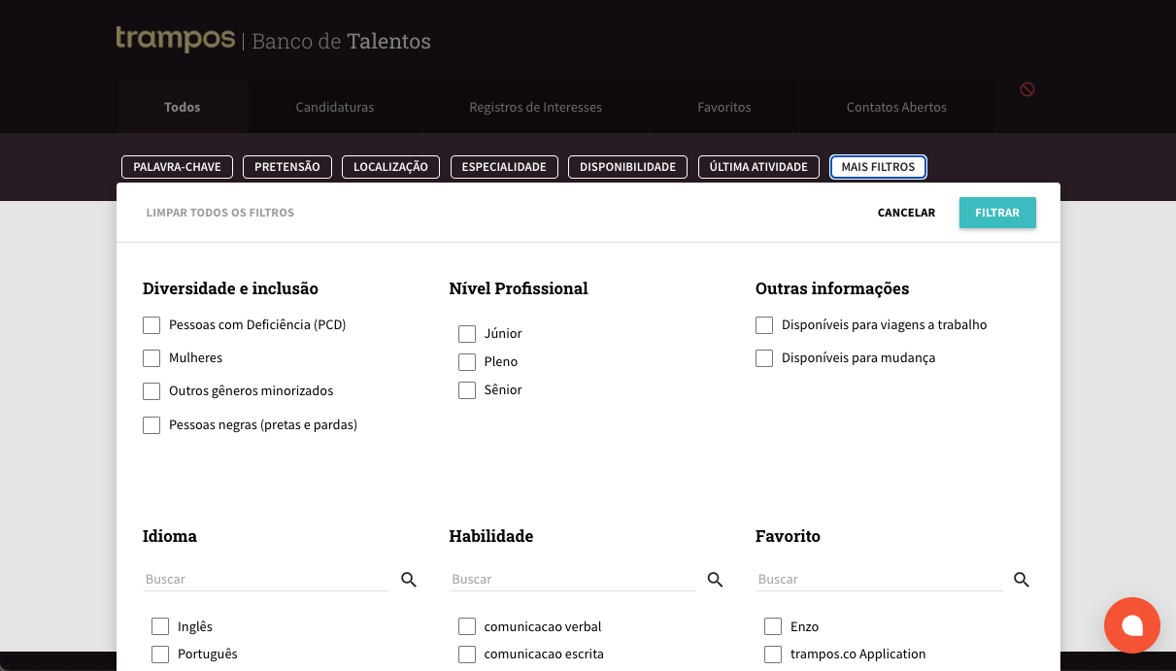Check Disponíveis para viagens a trabalho
The image size is (1176, 671).
tap(764, 325)
